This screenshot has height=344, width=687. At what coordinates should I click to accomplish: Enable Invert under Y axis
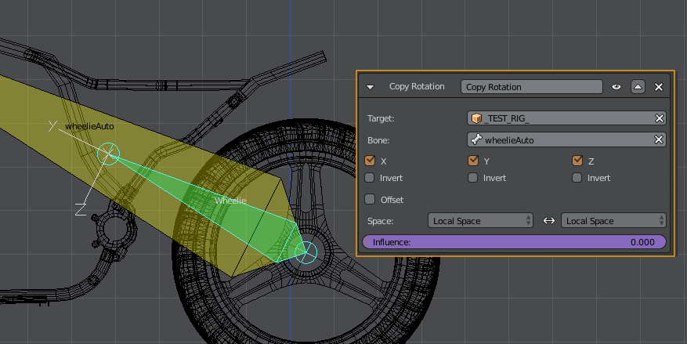coord(472,177)
